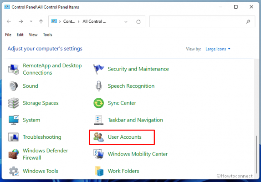Open the Windows Tools gear icon
The image size is (261, 182).
tap(14, 171)
